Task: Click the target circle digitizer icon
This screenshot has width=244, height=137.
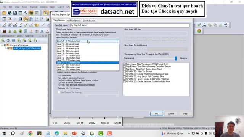Action: tap(10, 25)
